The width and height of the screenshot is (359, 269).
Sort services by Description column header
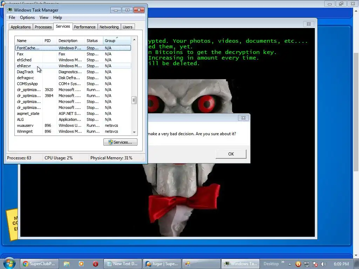[70, 41]
